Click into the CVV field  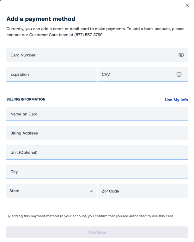[136, 75]
